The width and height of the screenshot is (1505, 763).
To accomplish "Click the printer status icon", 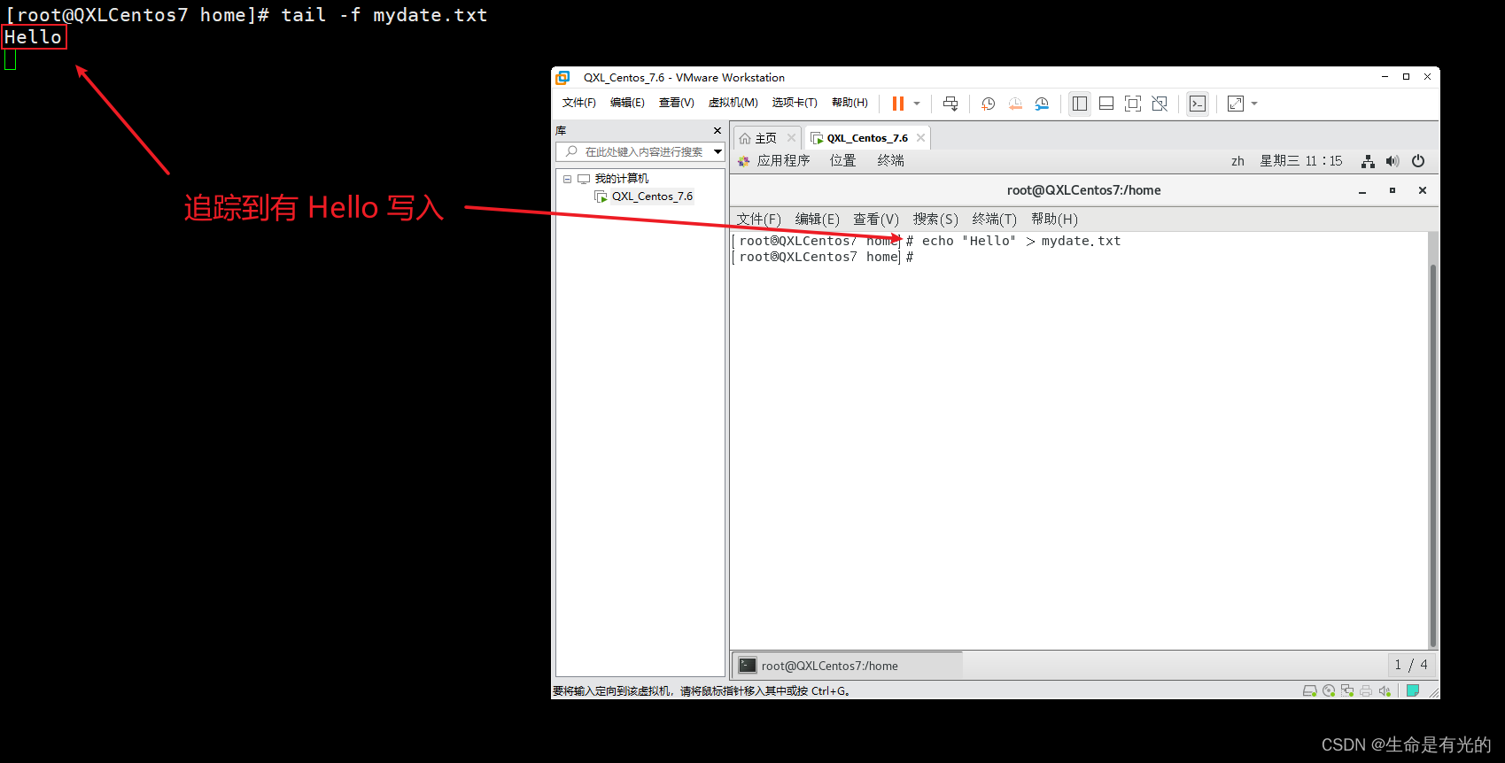I will tap(1366, 691).
